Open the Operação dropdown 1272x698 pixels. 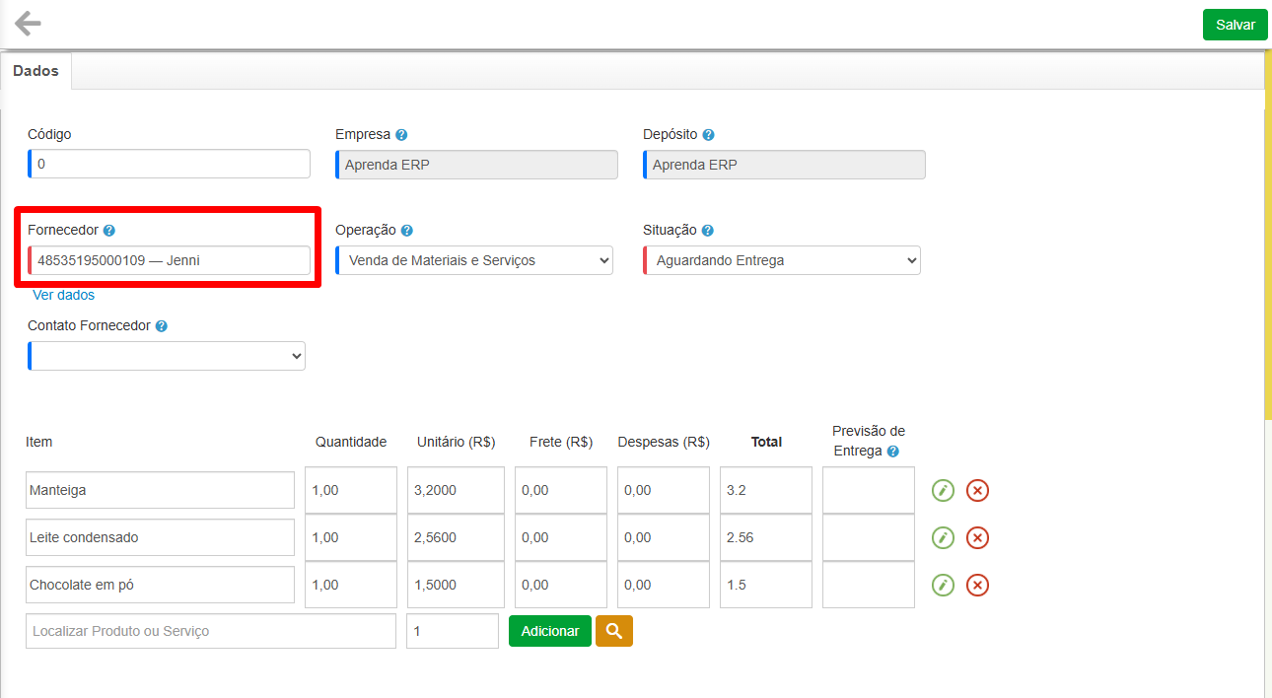point(474,260)
